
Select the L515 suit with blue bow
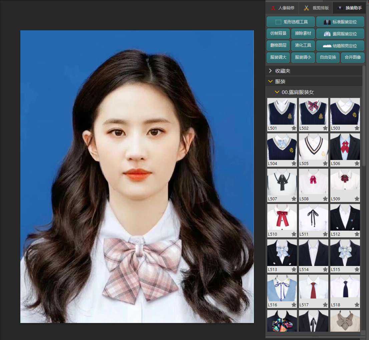point(345,253)
